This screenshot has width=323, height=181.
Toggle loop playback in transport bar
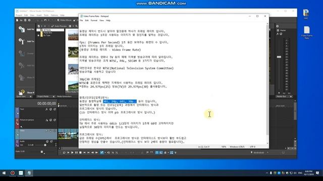tap(64, 152)
